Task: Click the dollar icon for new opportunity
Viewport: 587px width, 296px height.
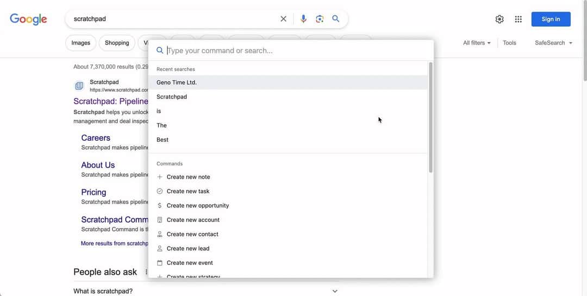Action: 159,205
